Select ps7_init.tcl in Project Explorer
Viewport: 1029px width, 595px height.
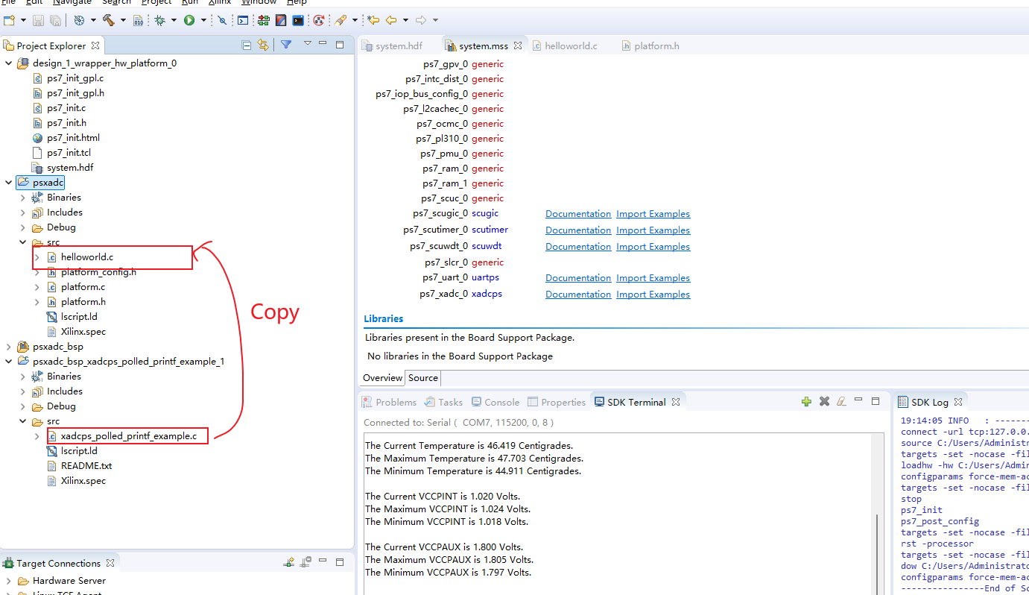pos(69,153)
